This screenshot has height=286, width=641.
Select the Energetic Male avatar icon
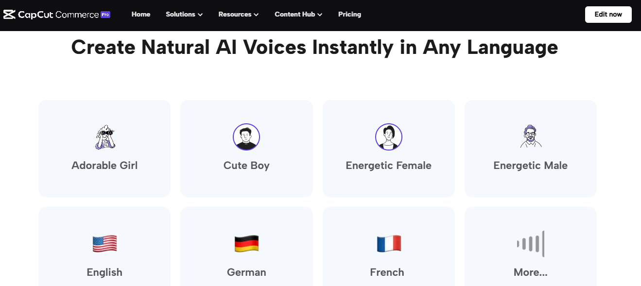[531, 137]
